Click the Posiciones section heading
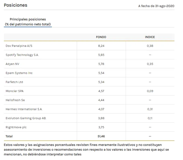 (15, 5)
